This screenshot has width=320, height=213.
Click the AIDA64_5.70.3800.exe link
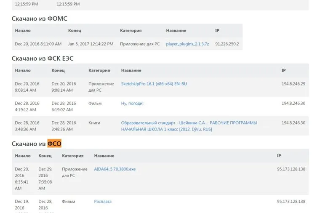(x=115, y=169)
